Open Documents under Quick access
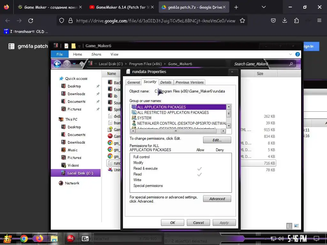 73,101
